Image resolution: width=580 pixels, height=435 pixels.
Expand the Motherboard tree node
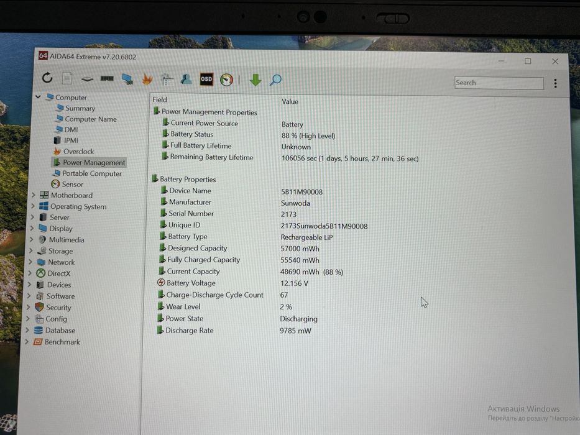tap(33, 195)
